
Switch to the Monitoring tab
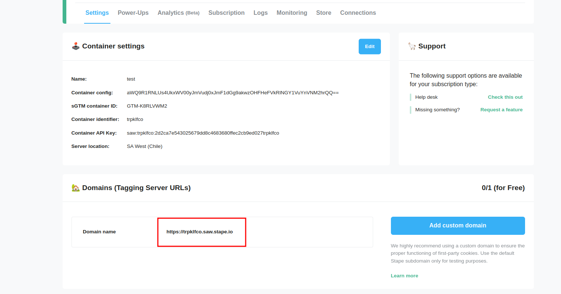pos(292,13)
